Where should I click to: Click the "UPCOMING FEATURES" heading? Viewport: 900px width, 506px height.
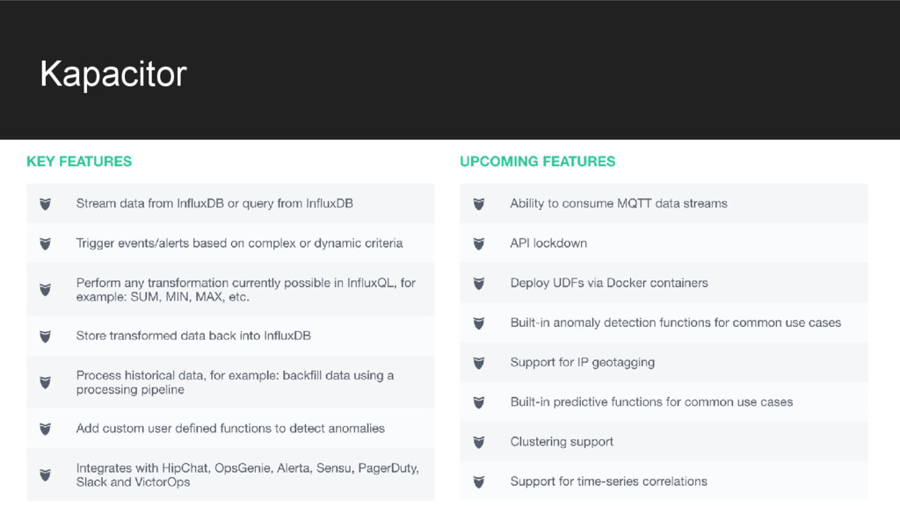[537, 162]
